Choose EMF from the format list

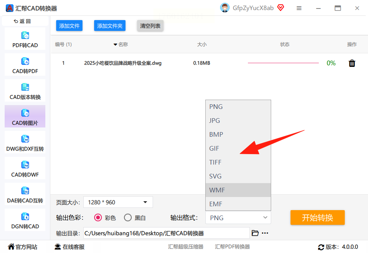coord(238,204)
